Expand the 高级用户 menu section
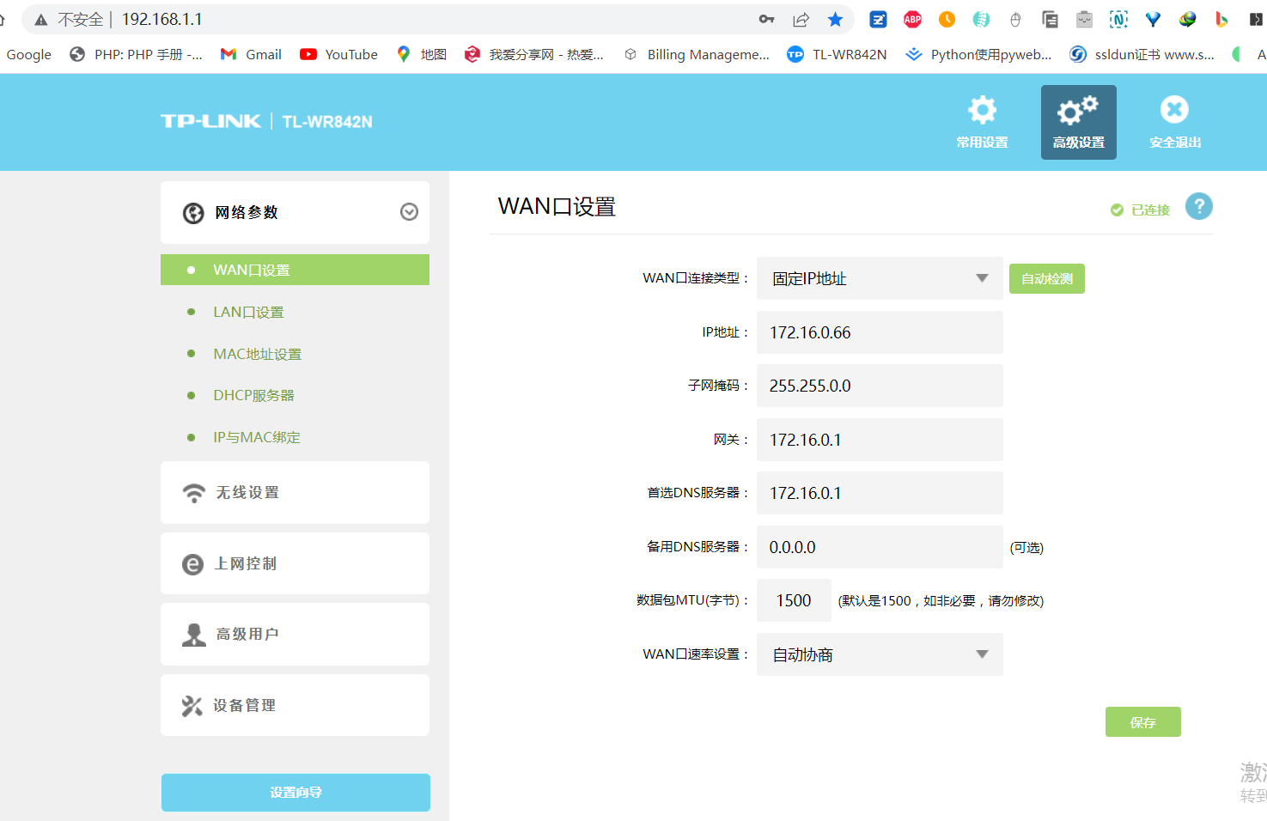This screenshot has height=821, width=1267. click(295, 634)
